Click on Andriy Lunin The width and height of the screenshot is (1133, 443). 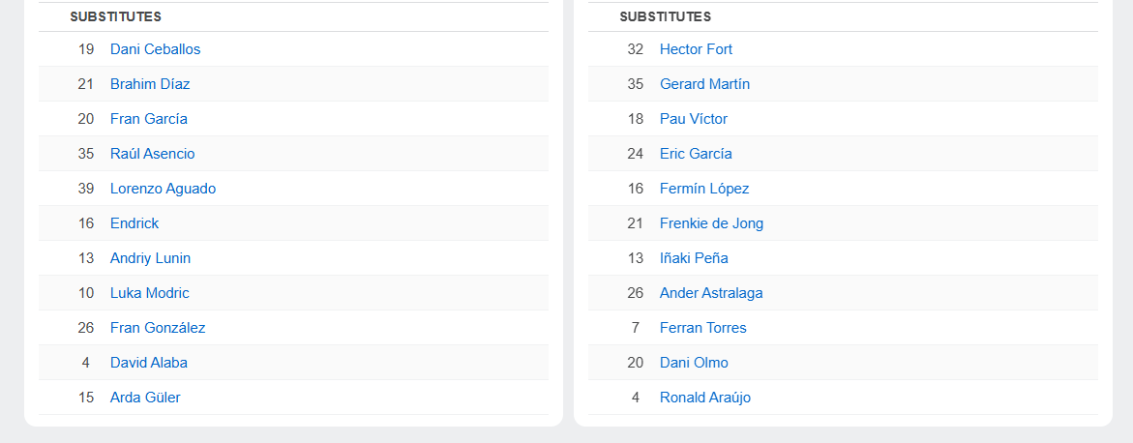(x=150, y=258)
